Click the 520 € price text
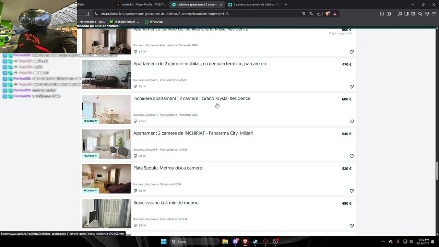 [x=347, y=169]
